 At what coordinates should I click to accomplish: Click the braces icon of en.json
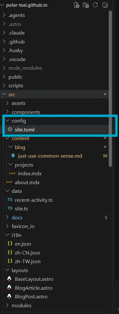[10, 244]
